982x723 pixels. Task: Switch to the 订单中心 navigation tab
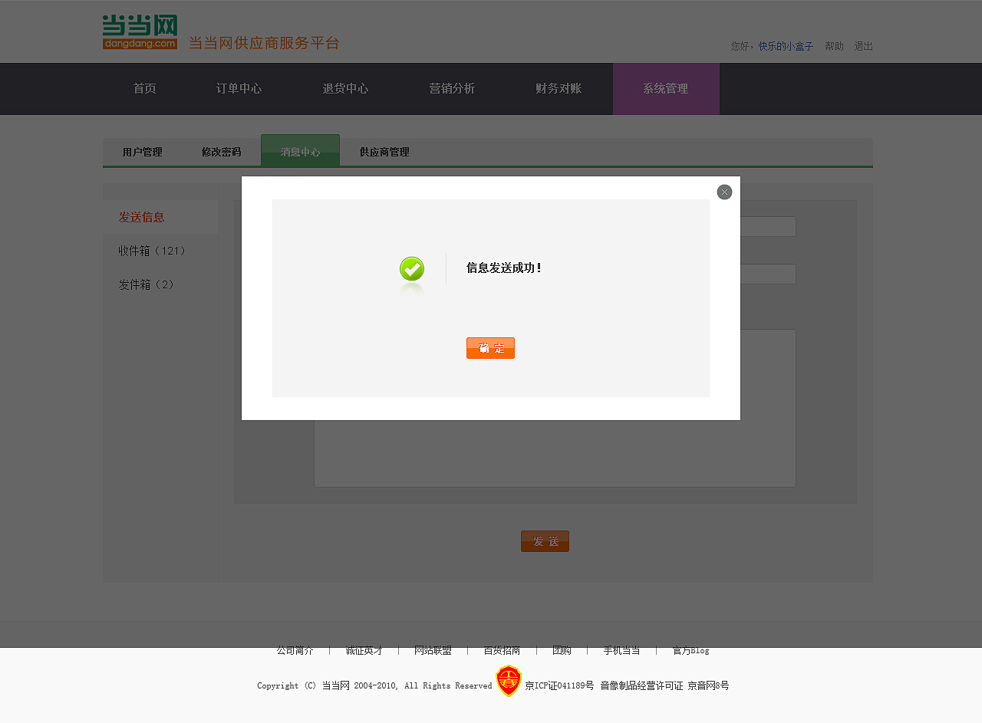click(239, 88)
